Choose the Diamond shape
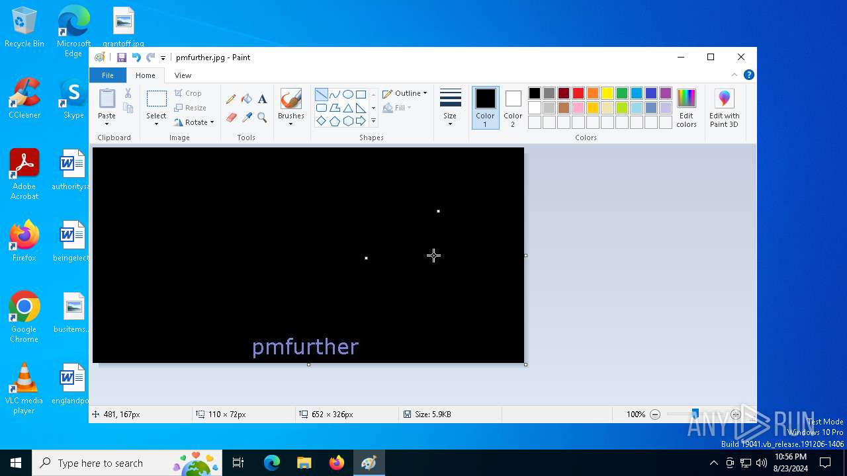The height and width of the screenshot is (476, 847). (x=321, y=121)
